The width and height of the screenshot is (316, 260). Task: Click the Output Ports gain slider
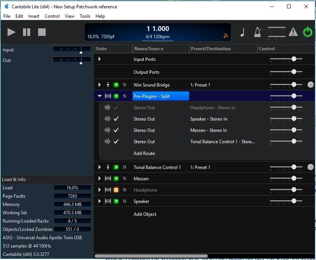[286, 72]
